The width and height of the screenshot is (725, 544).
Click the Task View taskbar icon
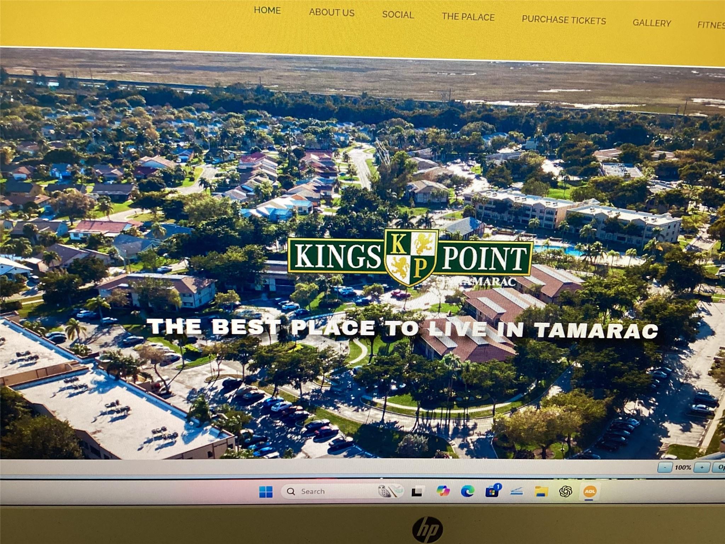point(417,492)
